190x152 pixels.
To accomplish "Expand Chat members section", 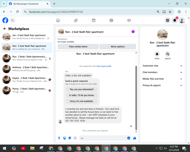I will (162, 72).
